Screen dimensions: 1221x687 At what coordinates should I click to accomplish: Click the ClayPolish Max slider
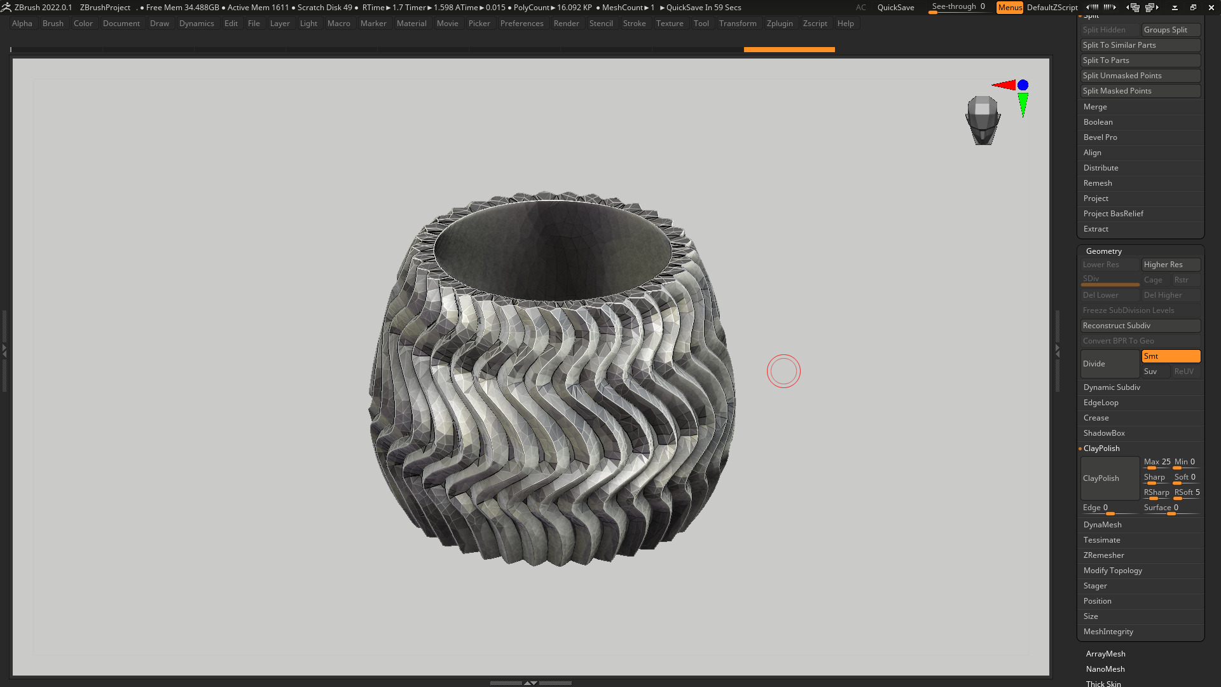point(1157,462)
